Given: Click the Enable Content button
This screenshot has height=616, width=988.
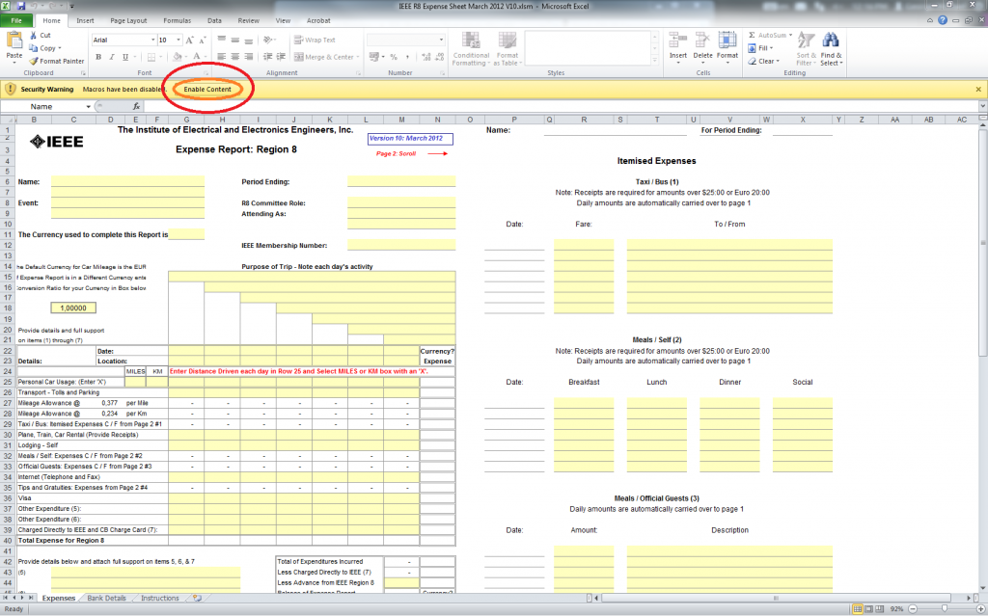Looking at the screenshot, I should pos(207,87).
